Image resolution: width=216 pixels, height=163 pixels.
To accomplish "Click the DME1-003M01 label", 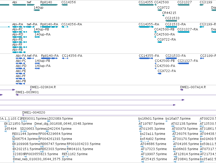I will point(27,92).
